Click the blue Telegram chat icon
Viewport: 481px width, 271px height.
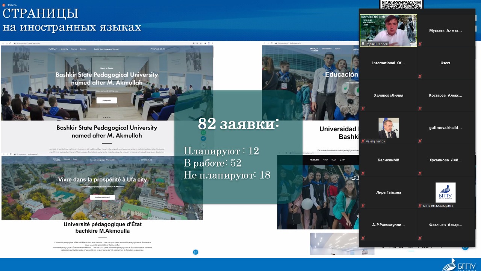tap(203, 139)
